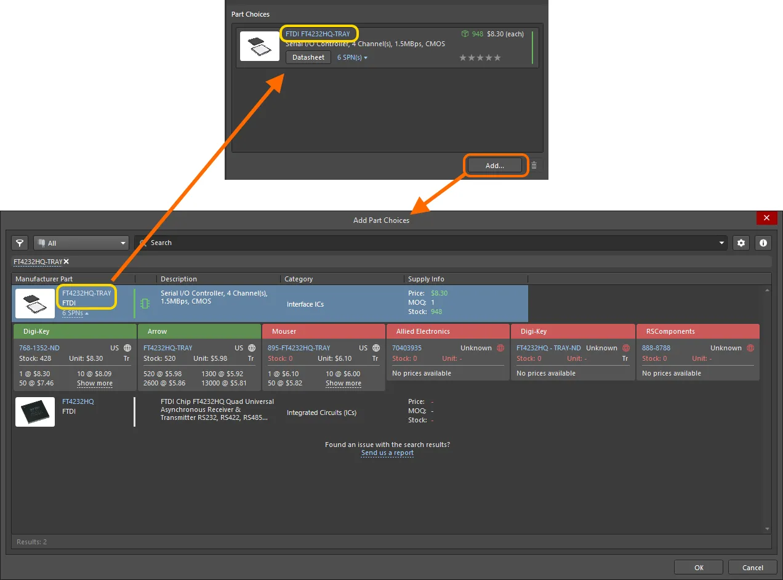Click Send us a report link
Image resolution: width=783 pixels, height=580 pixels.
click(387, 453)
